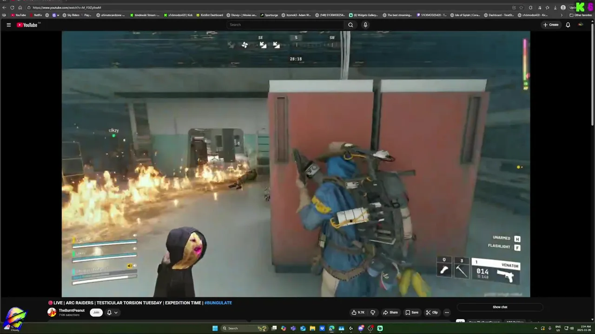
Task: Open Widgets Gallery bookmark
Action: [364, 15]
